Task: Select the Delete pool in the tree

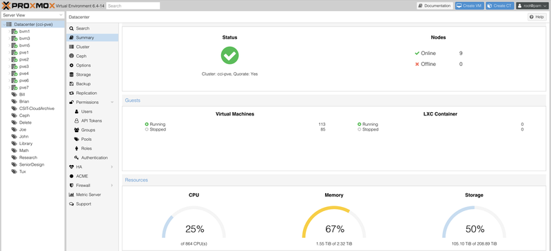Action: click(x=25, y=123)
